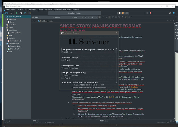
Task: Close the About Scrivener dialog
Action: [117, 33]
